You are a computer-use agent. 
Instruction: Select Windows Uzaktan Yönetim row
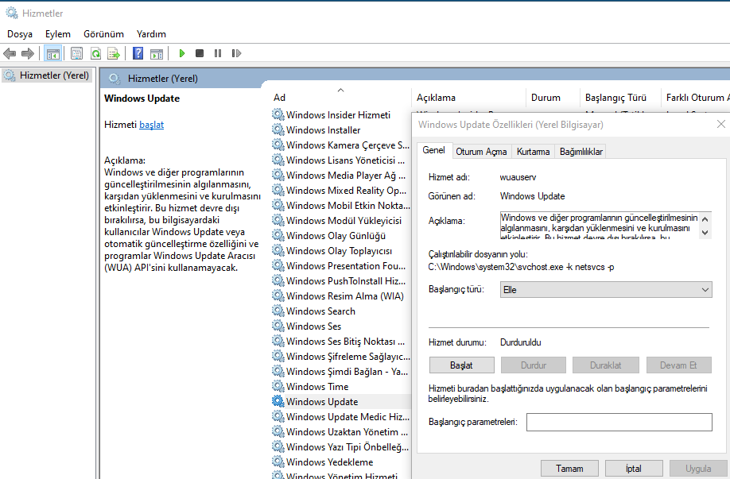point(341,431)
